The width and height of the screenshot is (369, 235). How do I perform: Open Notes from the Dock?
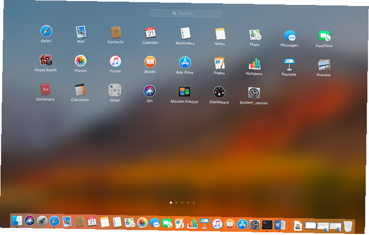pos(105,222)
